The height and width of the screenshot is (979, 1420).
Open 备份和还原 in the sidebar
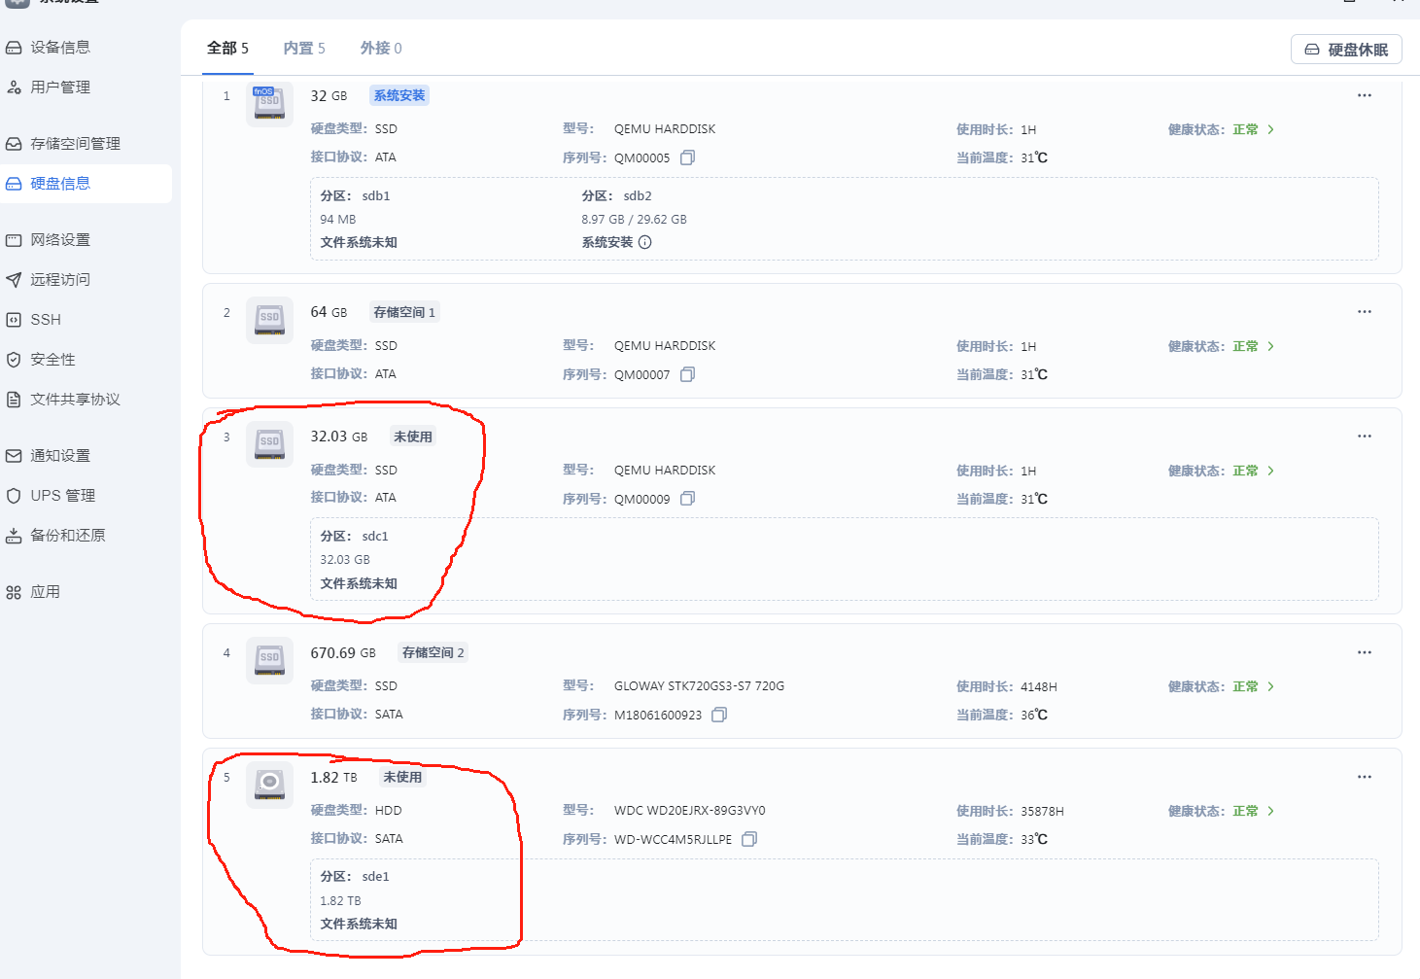click(x=65, y=534)
